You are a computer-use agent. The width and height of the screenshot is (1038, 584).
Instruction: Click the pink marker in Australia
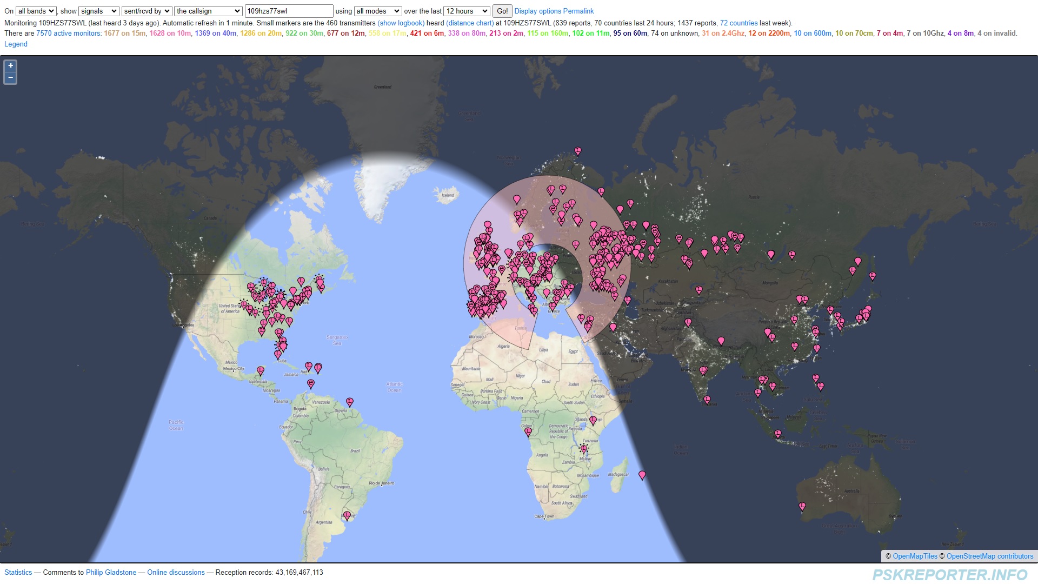coord(802,506)
